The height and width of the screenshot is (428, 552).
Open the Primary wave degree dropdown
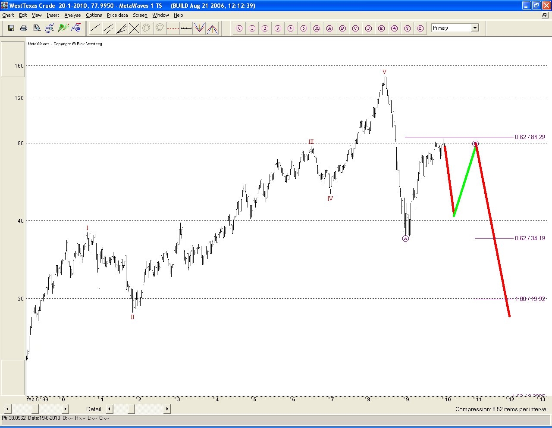pyautogui.click(x=475, y=28)
